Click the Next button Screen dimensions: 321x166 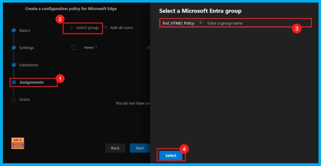pyautogui.click(x=140, y=148)
